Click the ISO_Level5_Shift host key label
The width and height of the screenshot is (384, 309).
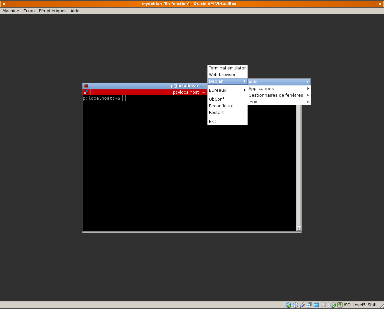pyautogui.click(x=360, y=305)
